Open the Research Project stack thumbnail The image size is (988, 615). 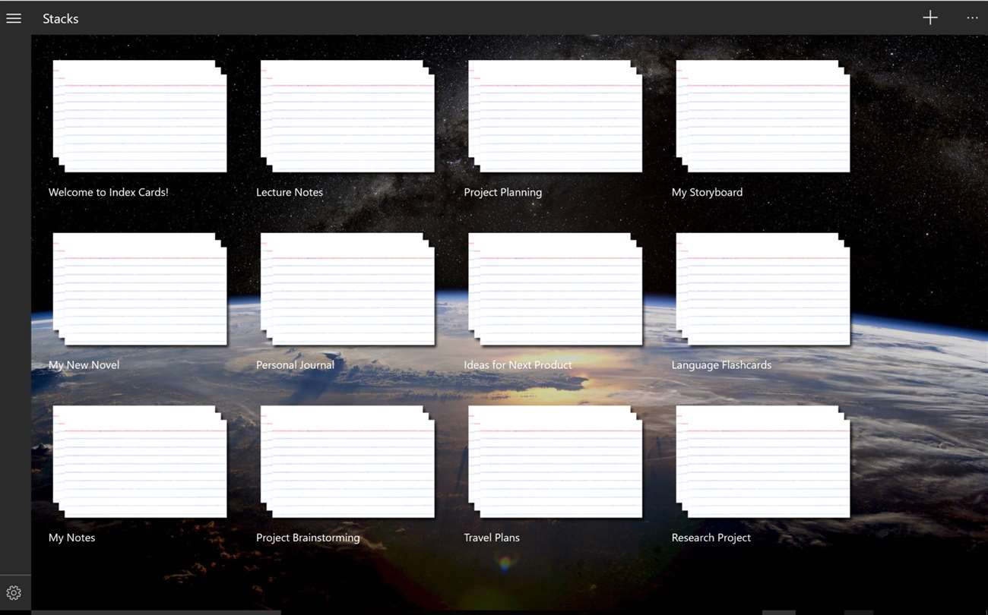point(763,462)
